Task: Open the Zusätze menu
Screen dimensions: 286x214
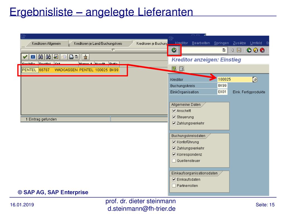Action: [x=239, y=43]
